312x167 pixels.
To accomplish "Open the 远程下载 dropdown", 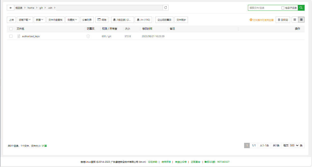I will 25,20.
